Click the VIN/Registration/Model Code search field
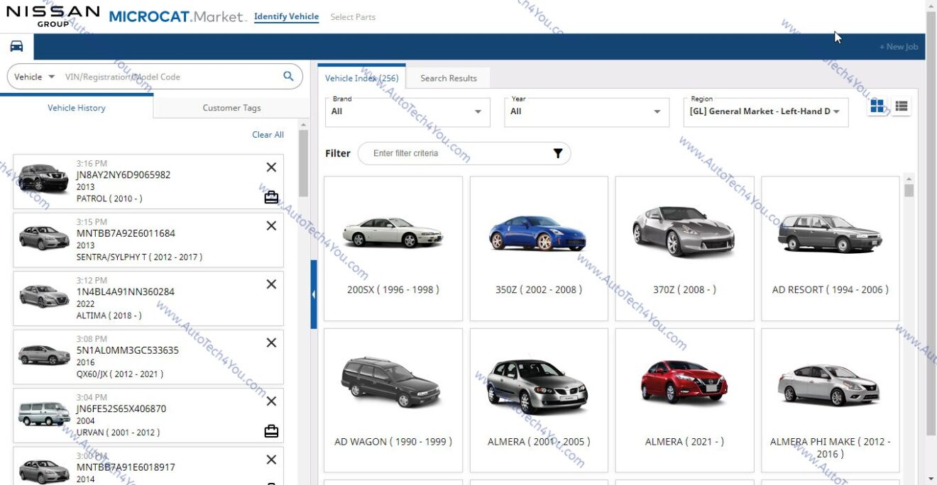 (170, 77)
